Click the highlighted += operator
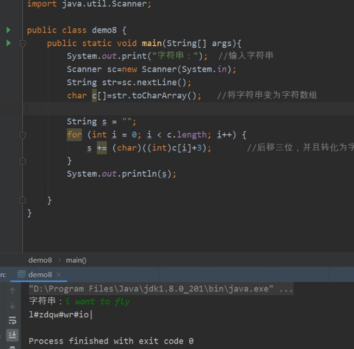This screenshot has height=349, width=354. click(x=102, y=148)
